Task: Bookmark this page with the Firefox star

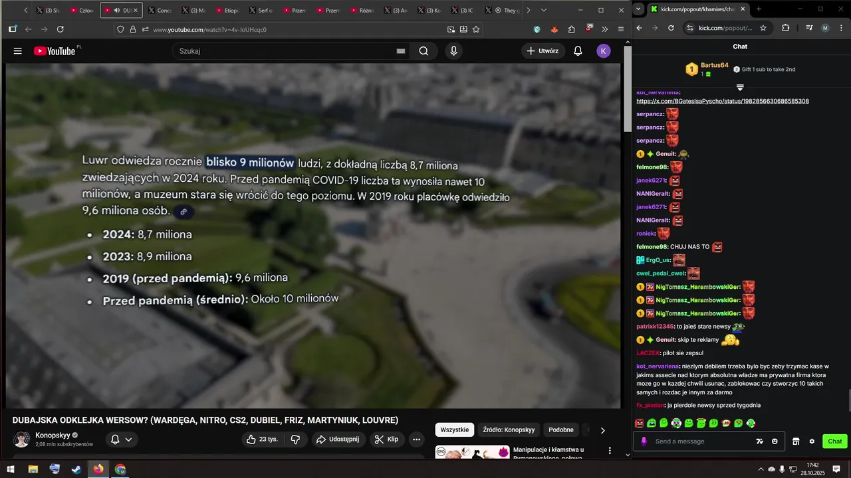Action: coord(476,29)
